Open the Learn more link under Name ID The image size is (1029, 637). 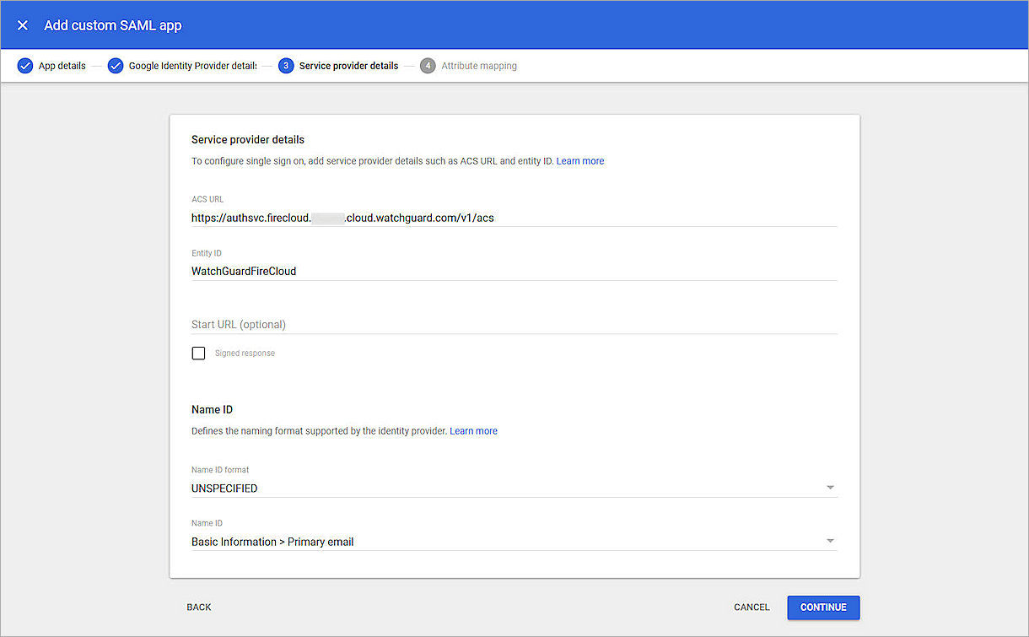pos(473,430)
